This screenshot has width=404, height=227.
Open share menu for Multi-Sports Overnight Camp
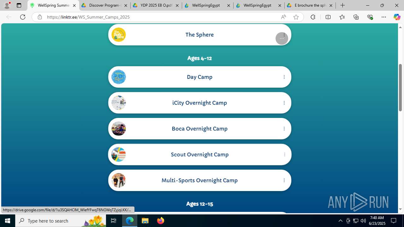coord(284,180)
